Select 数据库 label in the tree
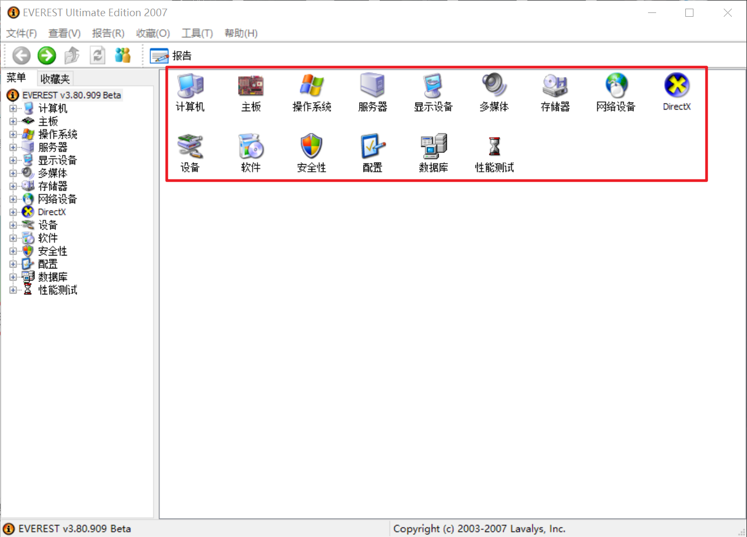This screenshot has width=747, height=537. click(52, 277)
